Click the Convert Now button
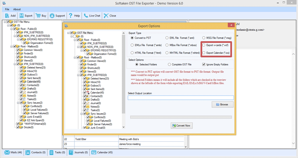 (181, 126)
